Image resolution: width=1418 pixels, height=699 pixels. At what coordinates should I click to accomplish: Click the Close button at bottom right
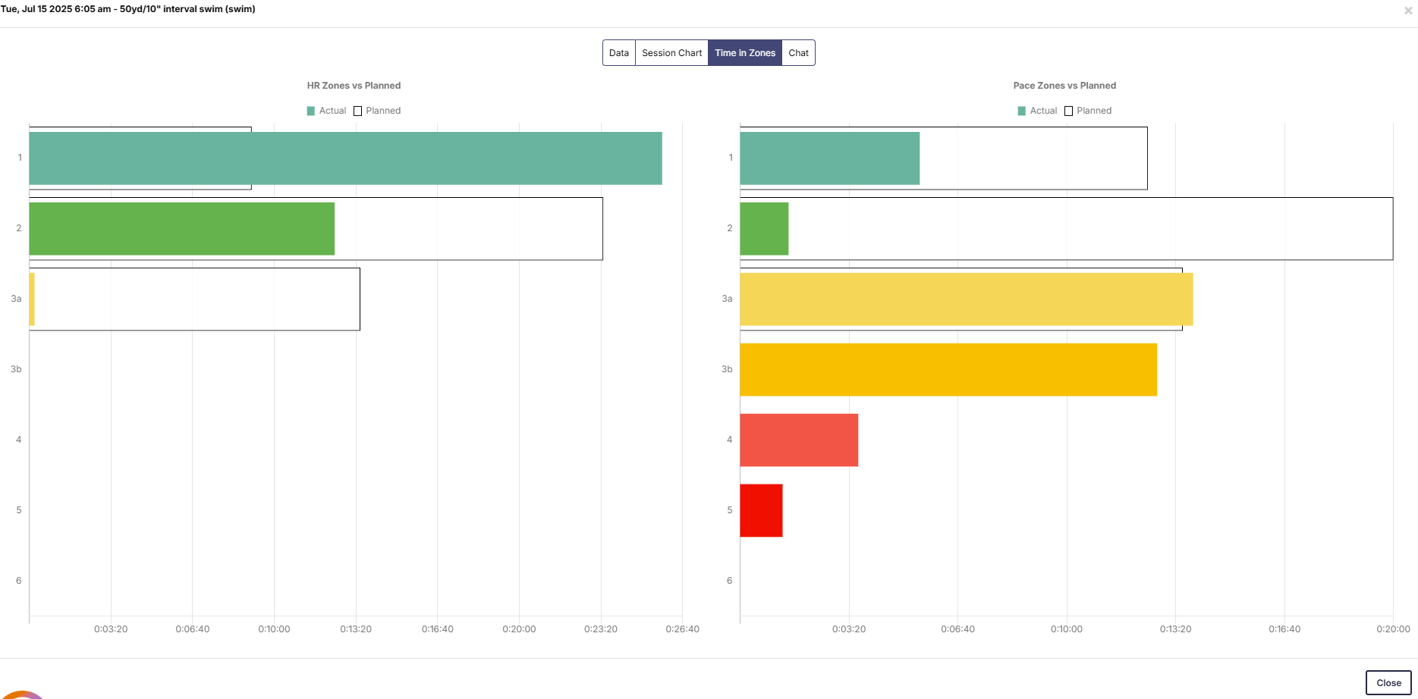pos(1388,682)
